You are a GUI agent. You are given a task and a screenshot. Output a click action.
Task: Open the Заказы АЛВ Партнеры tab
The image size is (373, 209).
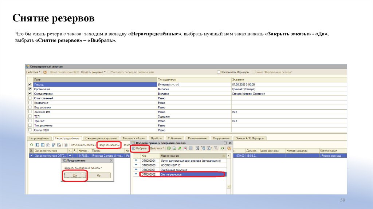point(250,138)
